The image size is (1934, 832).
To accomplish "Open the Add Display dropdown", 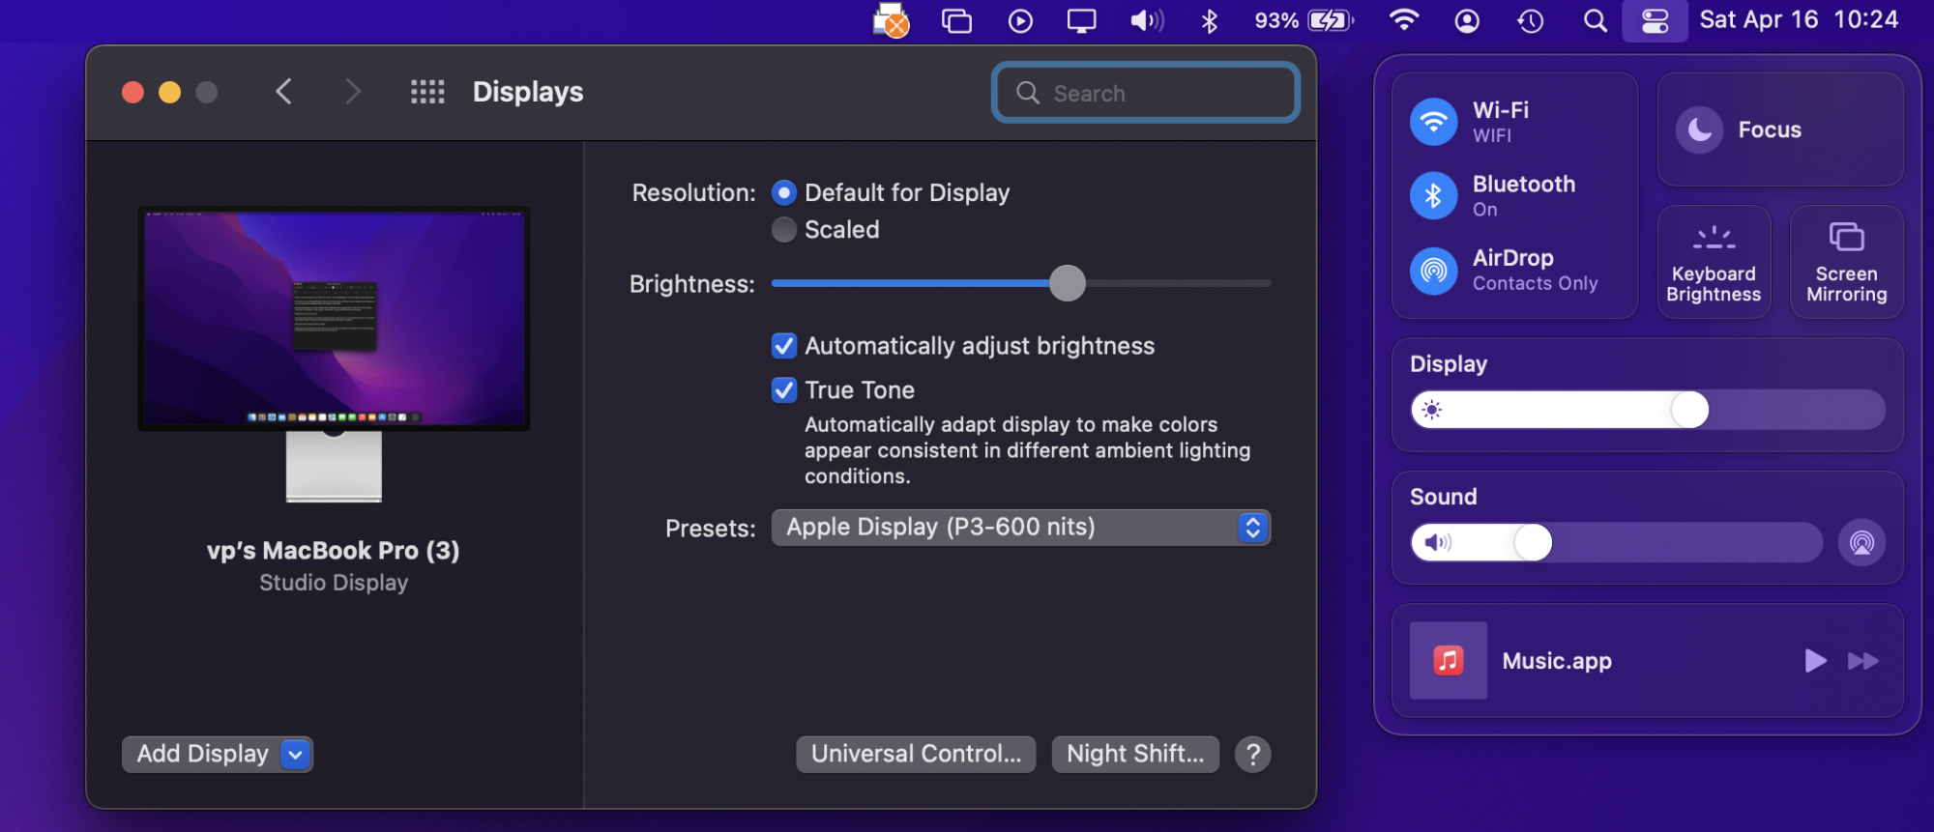I will coord(218,754).
